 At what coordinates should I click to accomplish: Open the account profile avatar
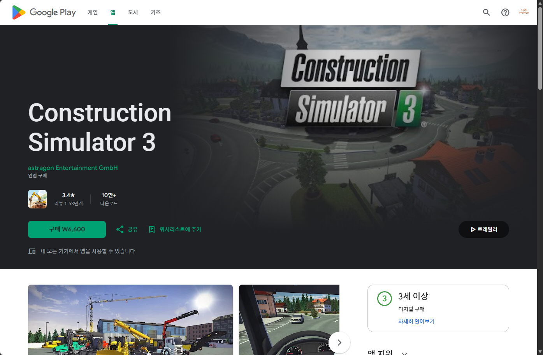(524, 12)
